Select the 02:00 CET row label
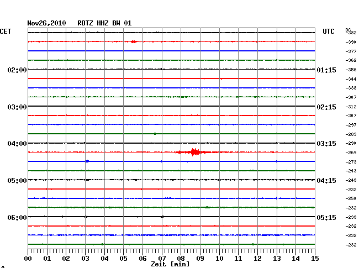 pyautogui.click(x=17, y=70)
